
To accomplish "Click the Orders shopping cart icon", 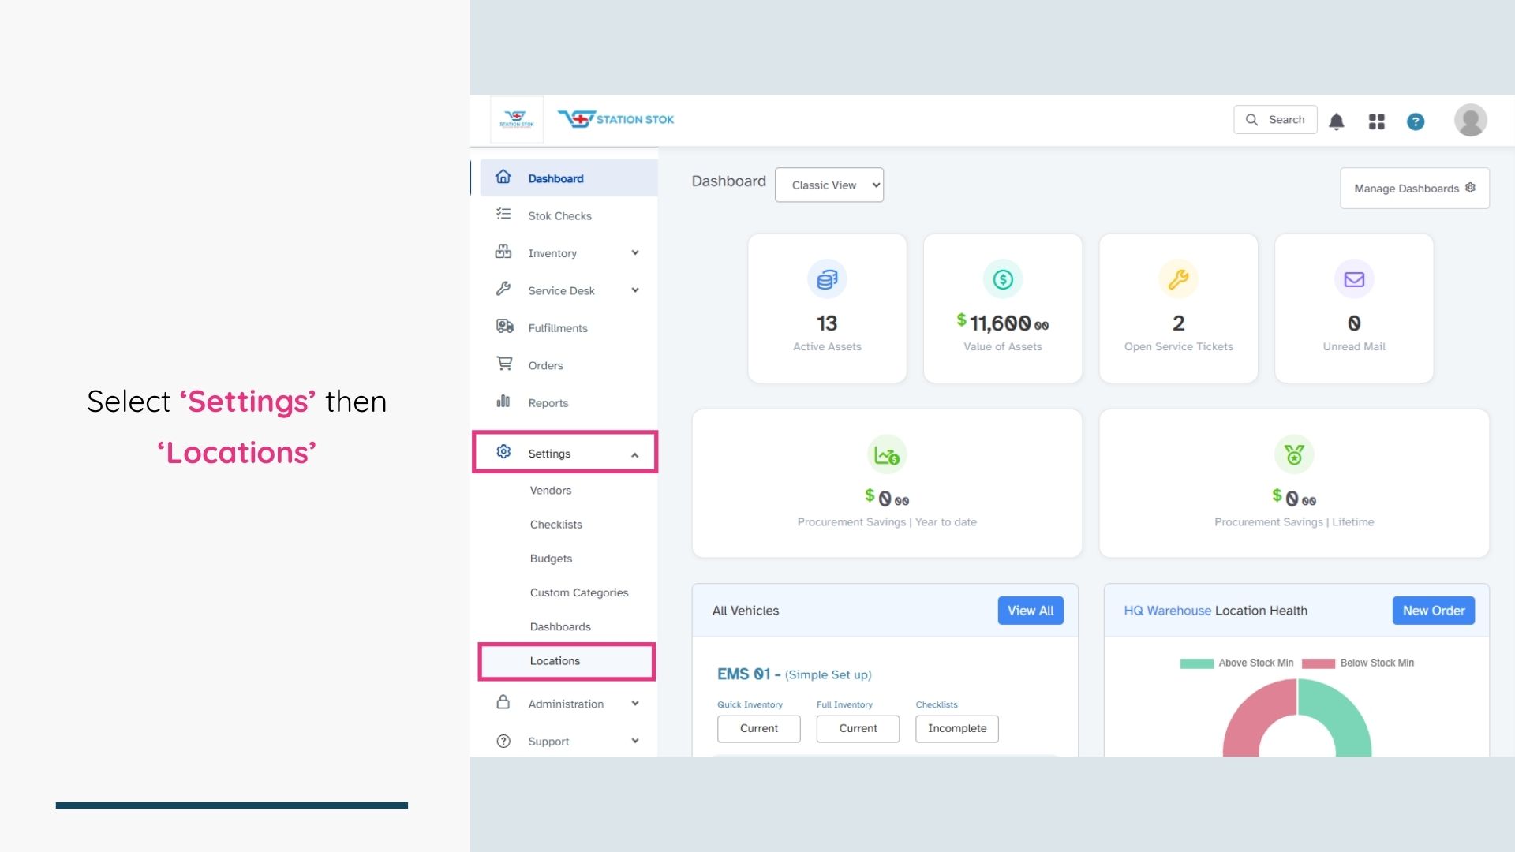I will click(x=504, y=364).
